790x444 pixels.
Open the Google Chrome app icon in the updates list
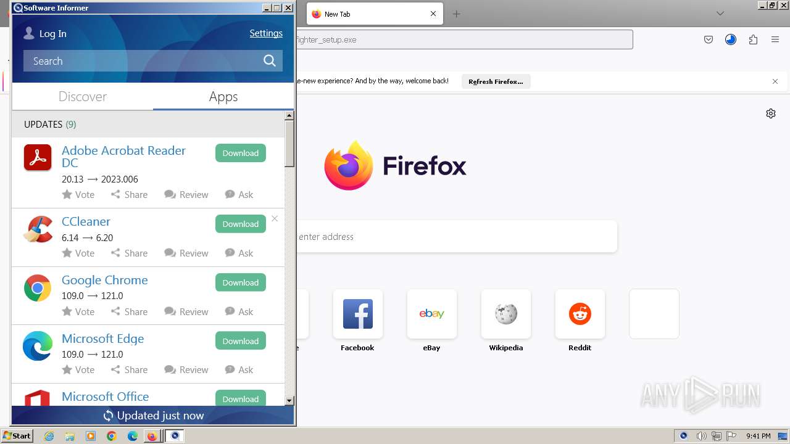[38, 288]
